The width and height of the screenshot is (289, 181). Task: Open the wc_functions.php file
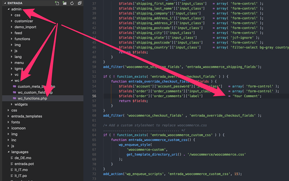click(32, 98)
